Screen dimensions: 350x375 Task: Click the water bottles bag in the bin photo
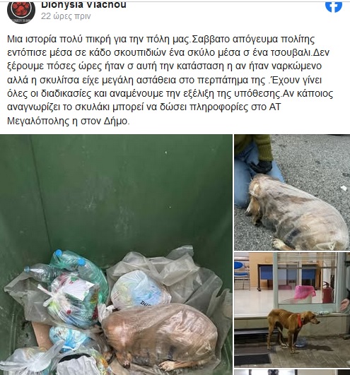[69, 270]
